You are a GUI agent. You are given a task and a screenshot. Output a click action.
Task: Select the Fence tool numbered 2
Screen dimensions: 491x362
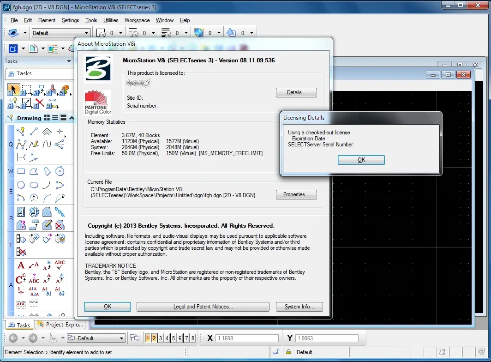coord(26,90)
